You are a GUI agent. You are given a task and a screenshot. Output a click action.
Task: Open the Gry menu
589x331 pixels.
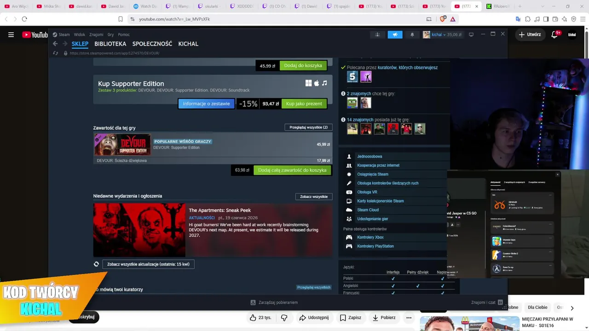110,34
